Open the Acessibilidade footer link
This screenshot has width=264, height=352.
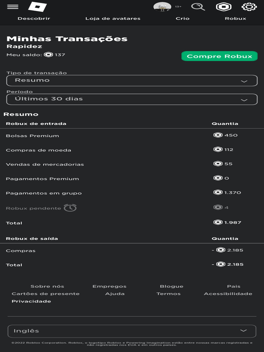228,294
